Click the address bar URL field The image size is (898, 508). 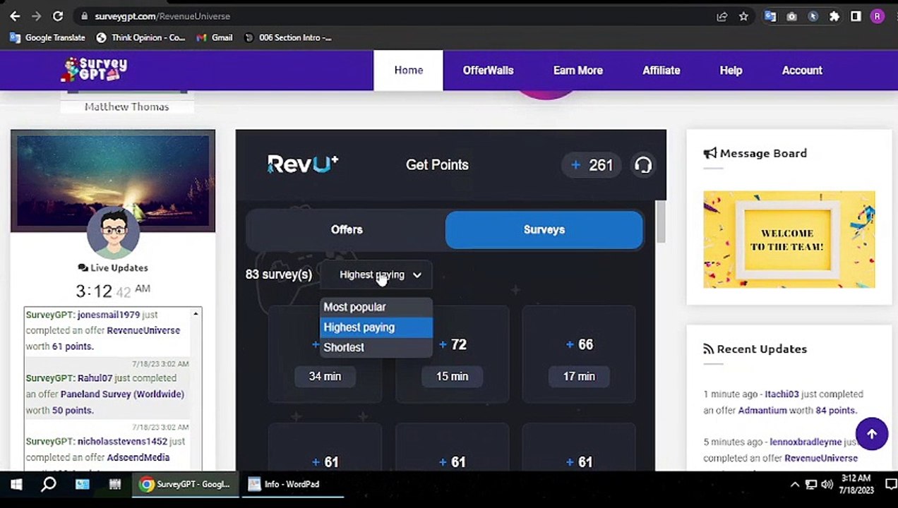pyautogui.click(x=395, y=16)
